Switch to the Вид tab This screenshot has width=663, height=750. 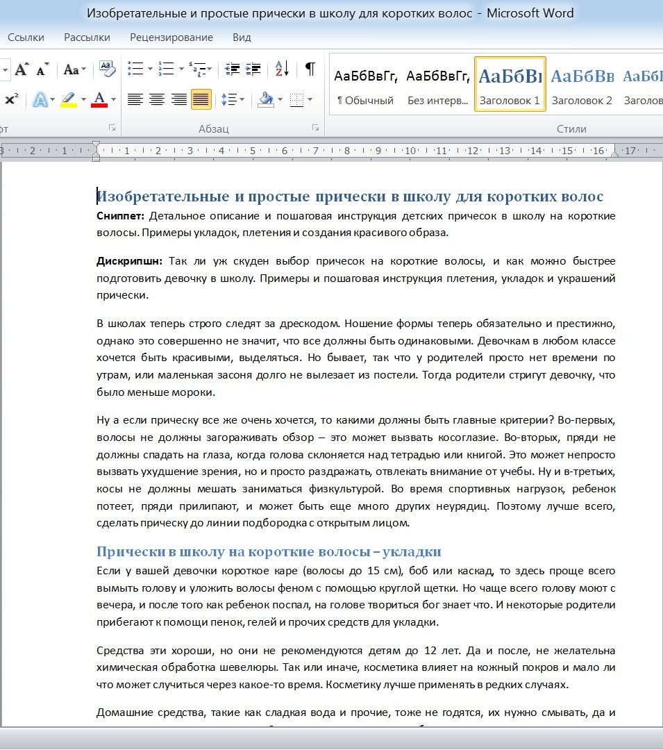click(x=242, y=37)
